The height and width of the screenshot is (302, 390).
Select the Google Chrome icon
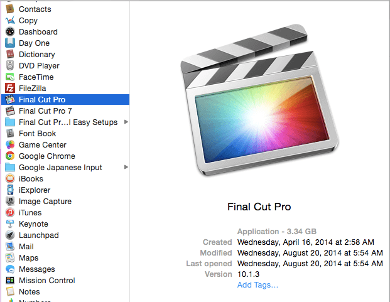tap(10, 156)
